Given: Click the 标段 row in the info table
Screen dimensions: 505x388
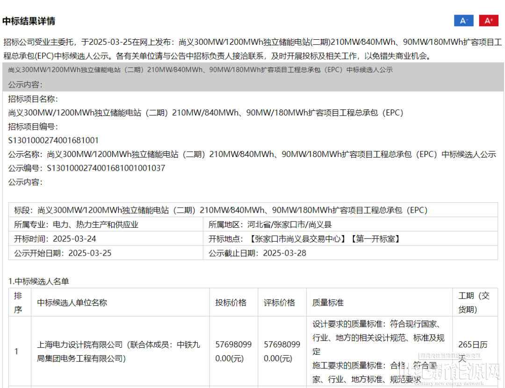Looking at the screenshot, I should [x=253, y=210].
